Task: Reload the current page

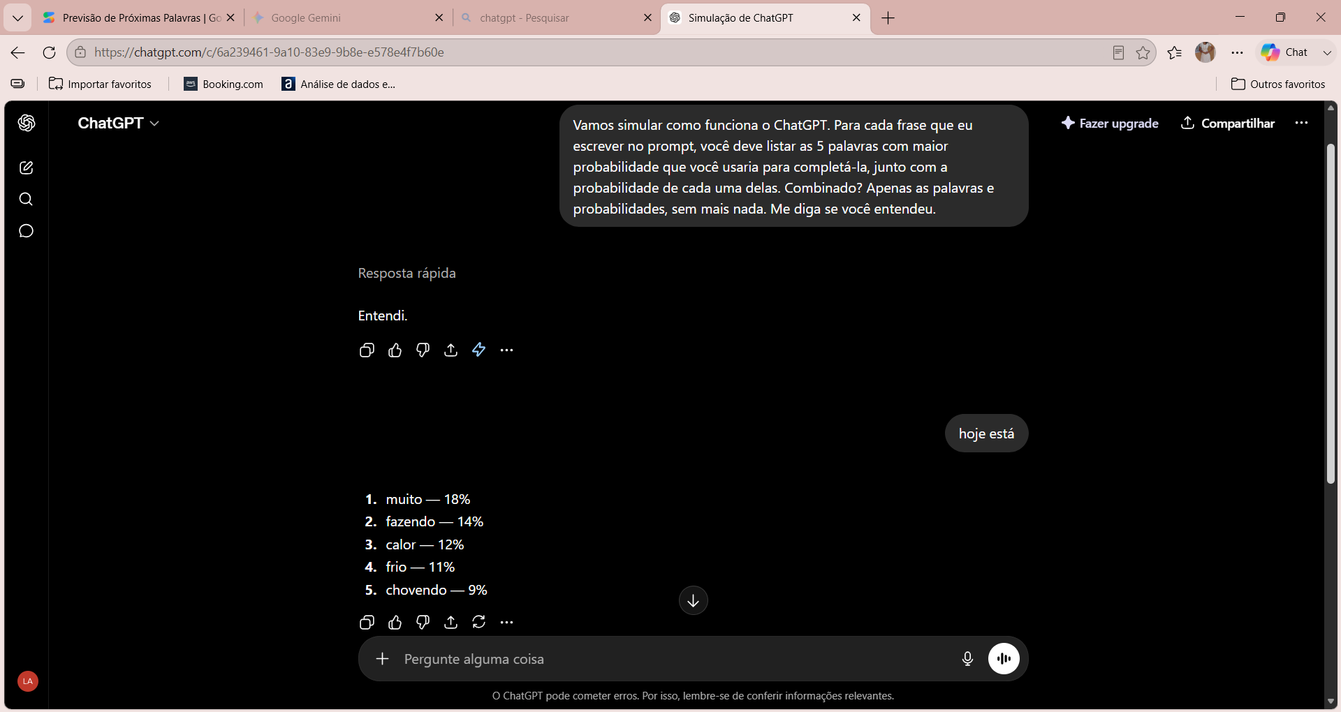Action: [x=49, y=52]
